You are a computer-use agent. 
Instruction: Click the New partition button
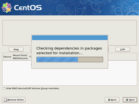[x=16, y=49]
